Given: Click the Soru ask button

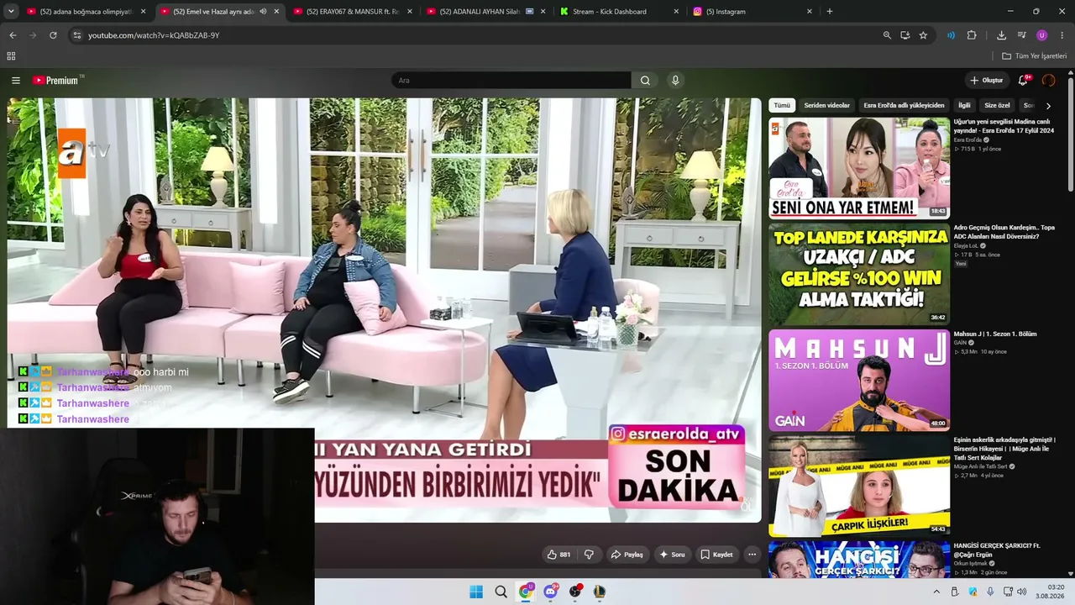Looking at the screenshot, I should pyautogui.click(x=672, y=555).
